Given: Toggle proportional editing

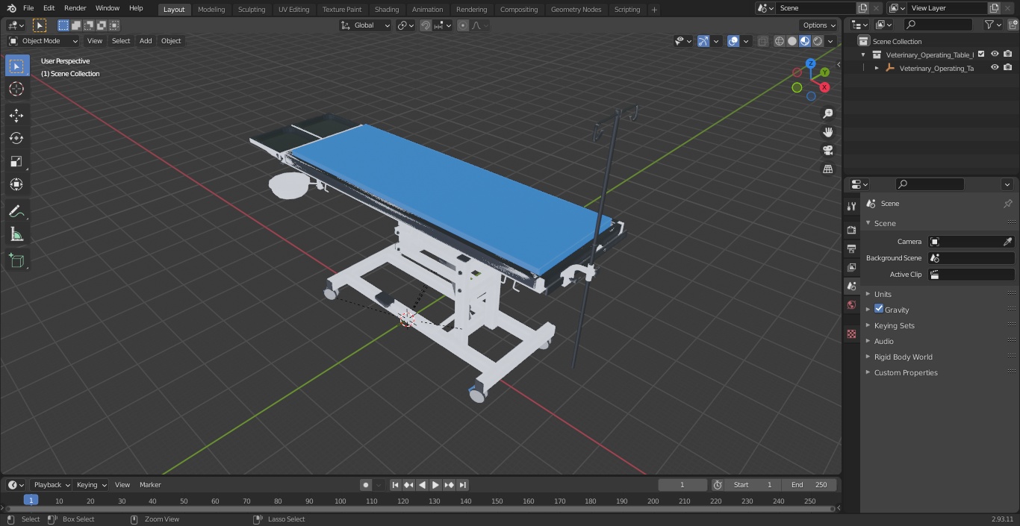Looking at the screenshot, I should tap(463, 25).
